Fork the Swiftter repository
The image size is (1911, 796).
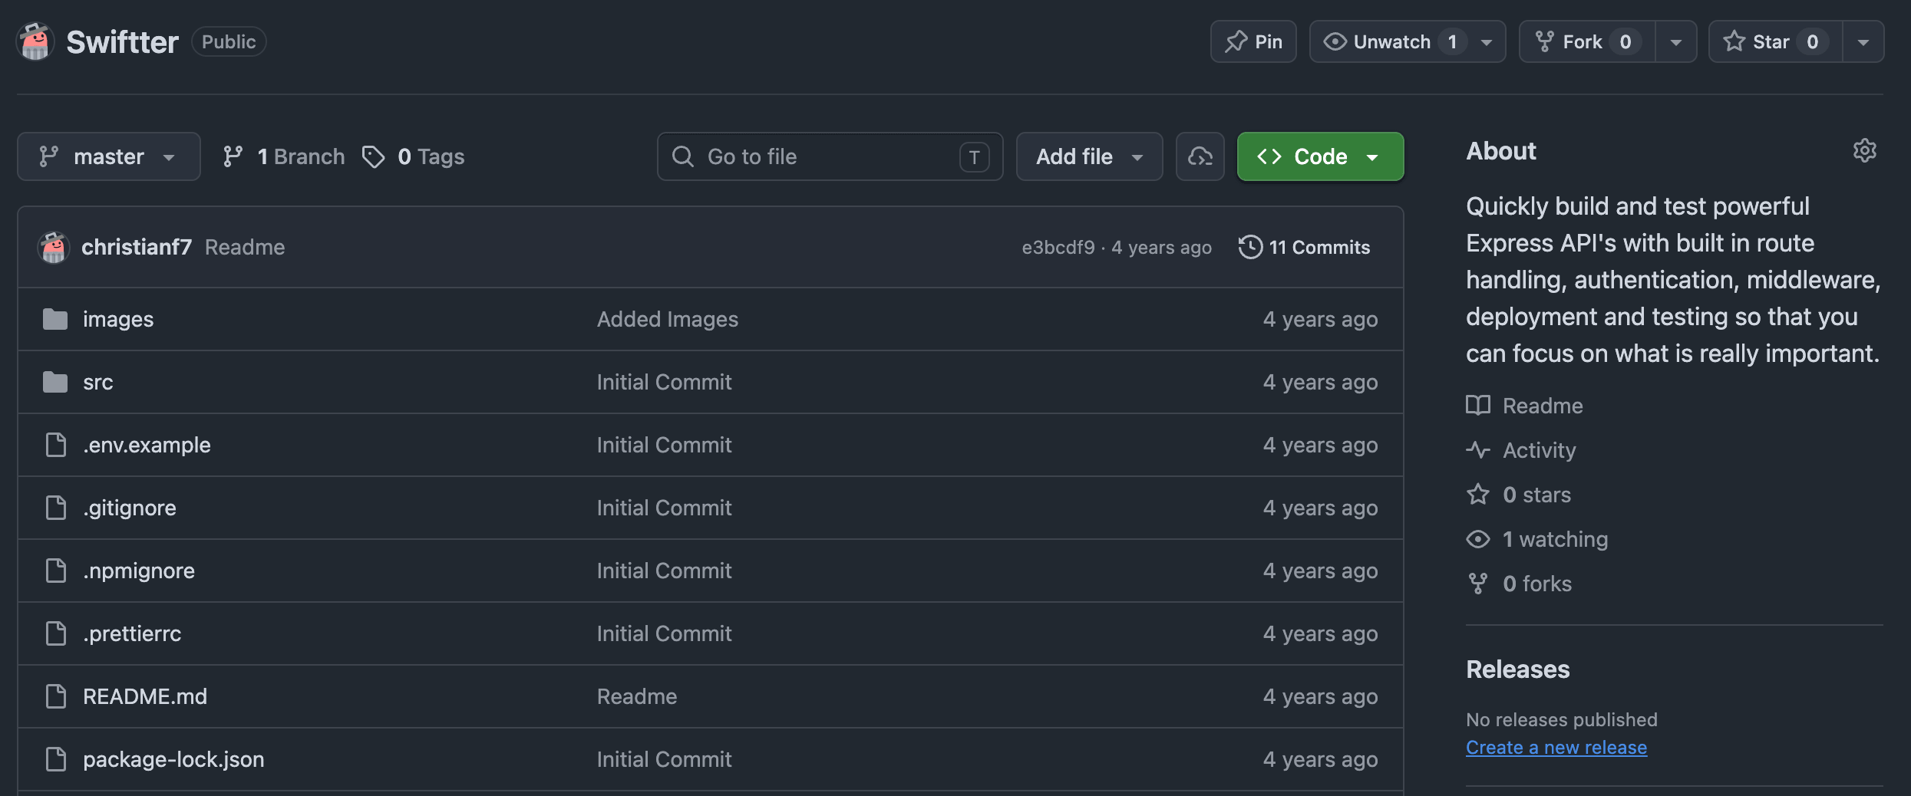tap(1586, 41)
